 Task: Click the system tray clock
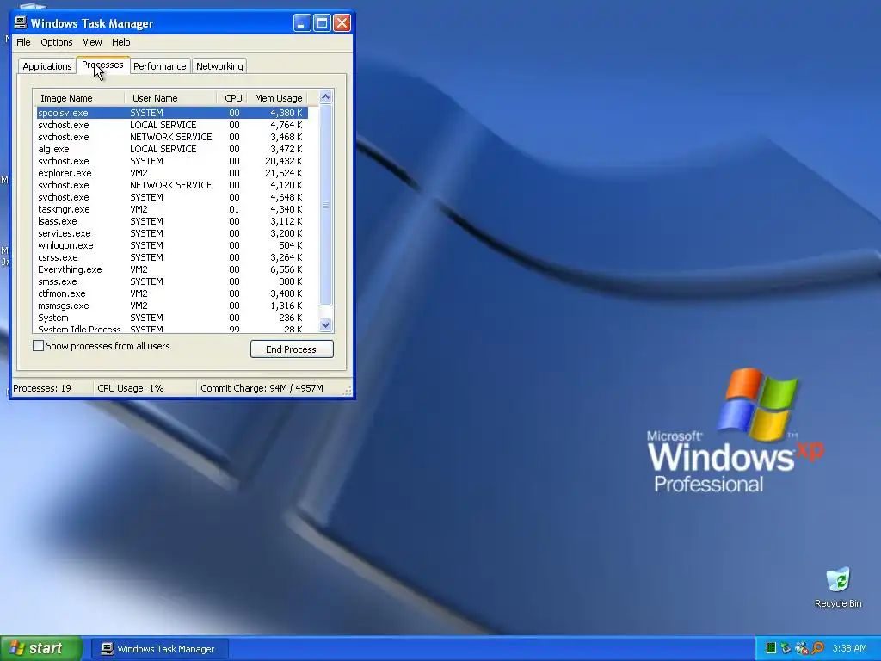(849, 649)
